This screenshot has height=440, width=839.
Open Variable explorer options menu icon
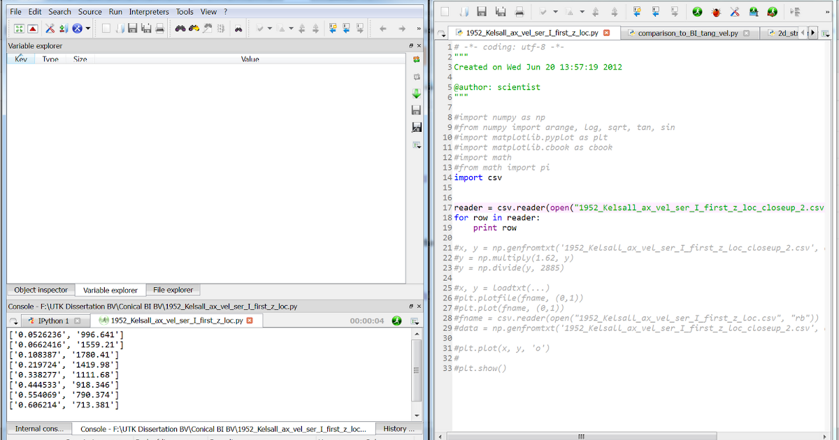[x=416, y=145]
